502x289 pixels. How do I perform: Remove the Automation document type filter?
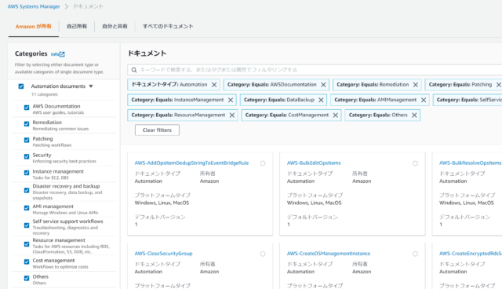tap(214, 85)
